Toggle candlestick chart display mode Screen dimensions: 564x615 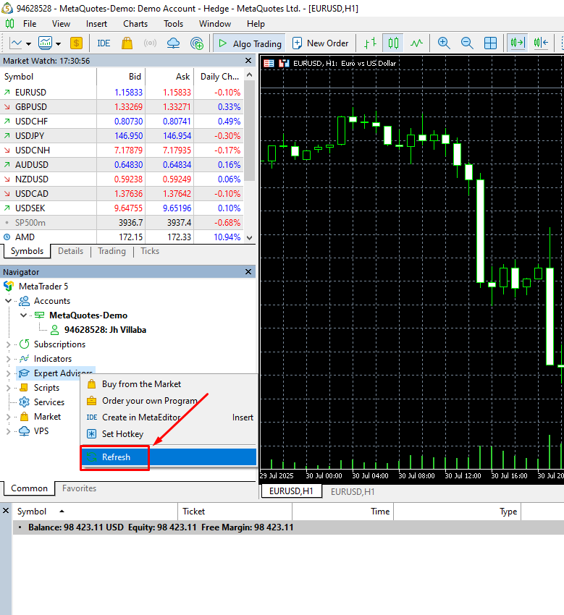pos(393,43)
